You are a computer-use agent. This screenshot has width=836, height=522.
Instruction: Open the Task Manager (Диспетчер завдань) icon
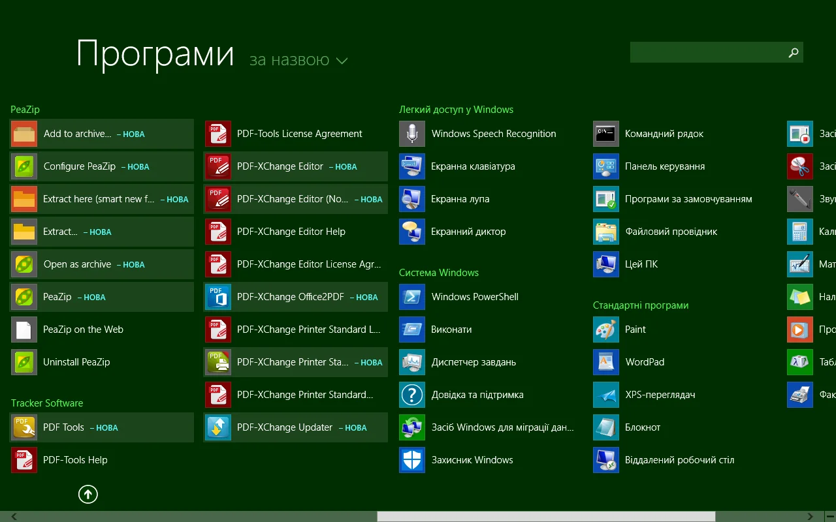(411, 362)
